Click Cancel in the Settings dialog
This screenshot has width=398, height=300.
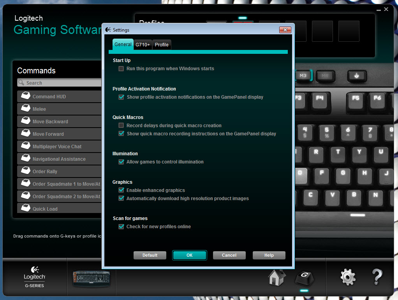(229, 255)
